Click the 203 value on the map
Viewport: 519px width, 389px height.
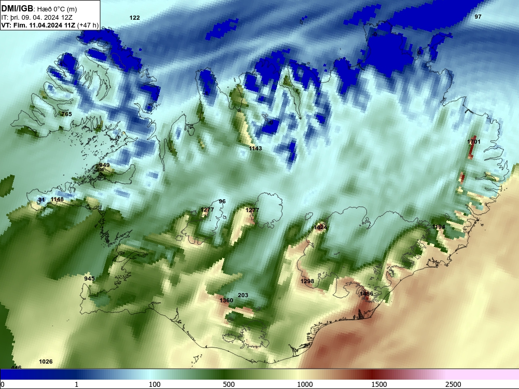tap(243, 296)
